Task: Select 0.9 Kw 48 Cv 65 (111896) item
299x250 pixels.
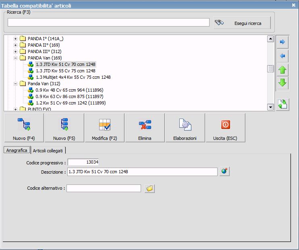Action: tap(69, 90)
